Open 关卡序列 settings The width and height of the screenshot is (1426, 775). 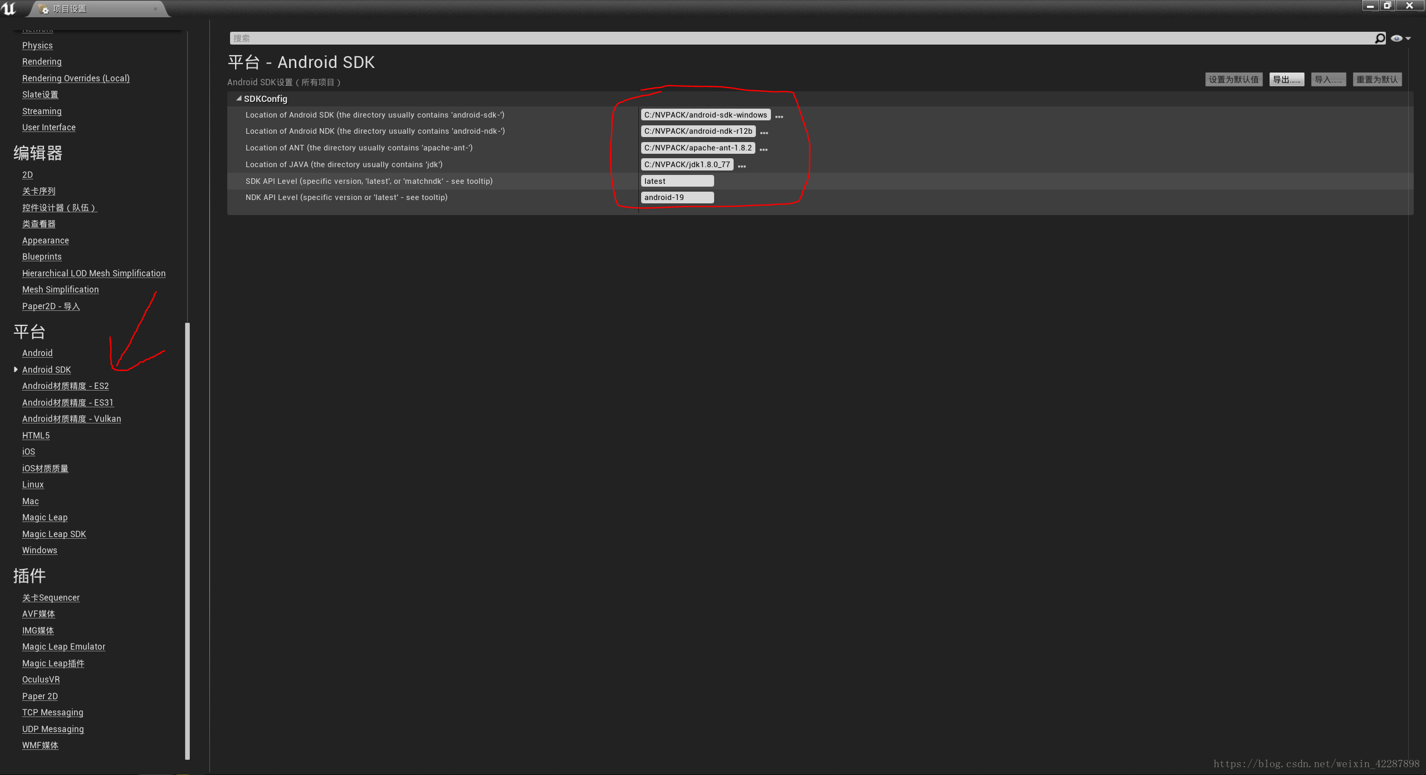tap(39, 191)
